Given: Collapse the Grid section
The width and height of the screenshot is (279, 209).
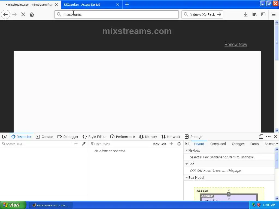Looking at the screenshot, I should click(x=187, y=164).
